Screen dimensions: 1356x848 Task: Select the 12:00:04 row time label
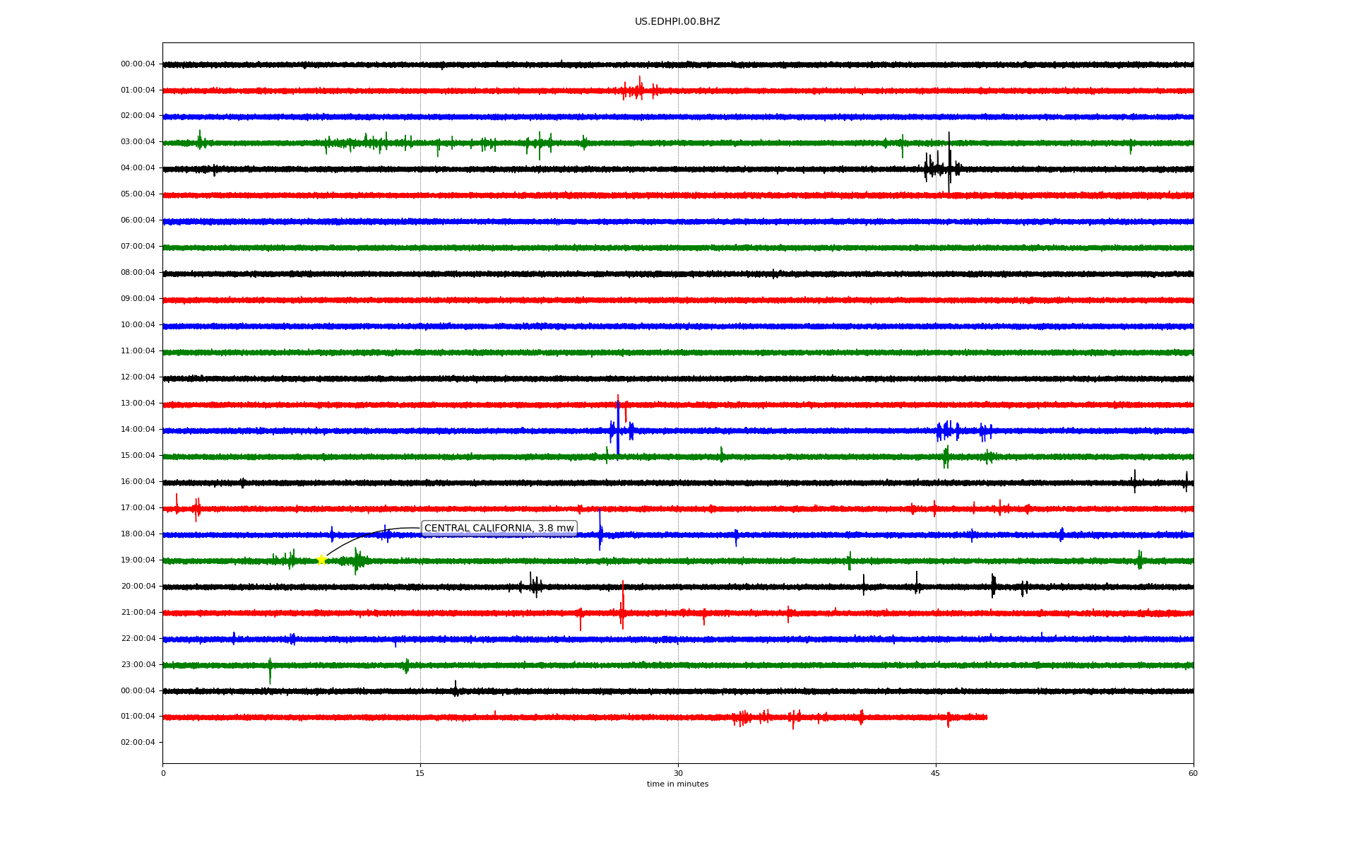tap(138, 377)
